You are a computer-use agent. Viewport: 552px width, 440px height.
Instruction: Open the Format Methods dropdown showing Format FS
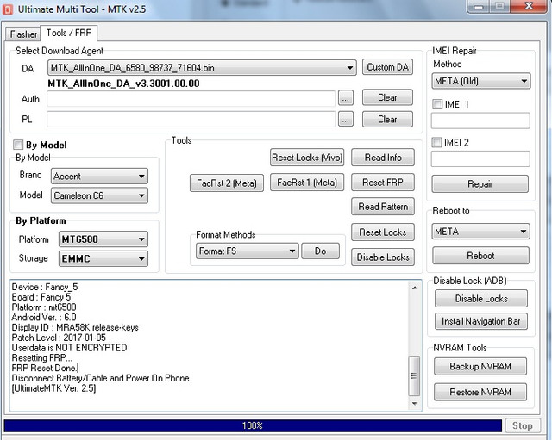(x=248, y=251)
